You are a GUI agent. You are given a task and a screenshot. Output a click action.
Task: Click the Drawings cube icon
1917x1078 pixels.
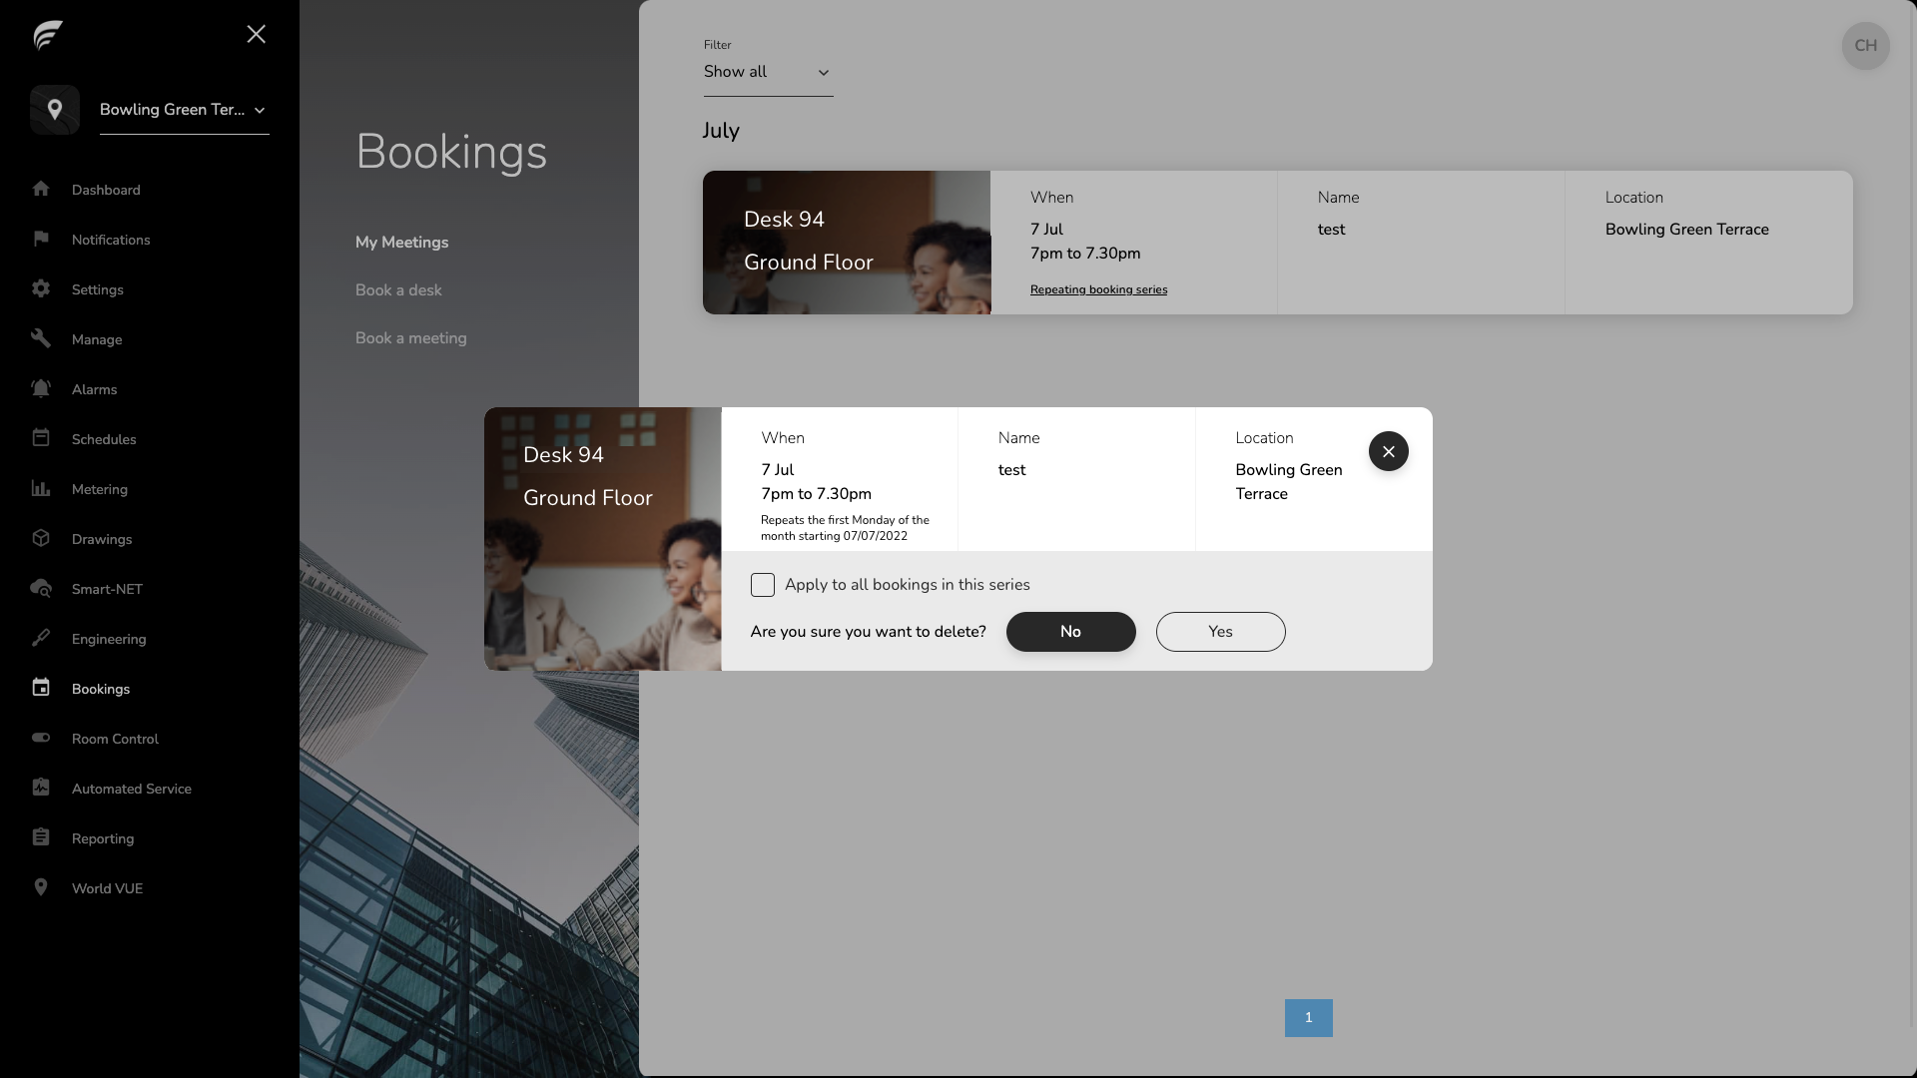[41, 538]
